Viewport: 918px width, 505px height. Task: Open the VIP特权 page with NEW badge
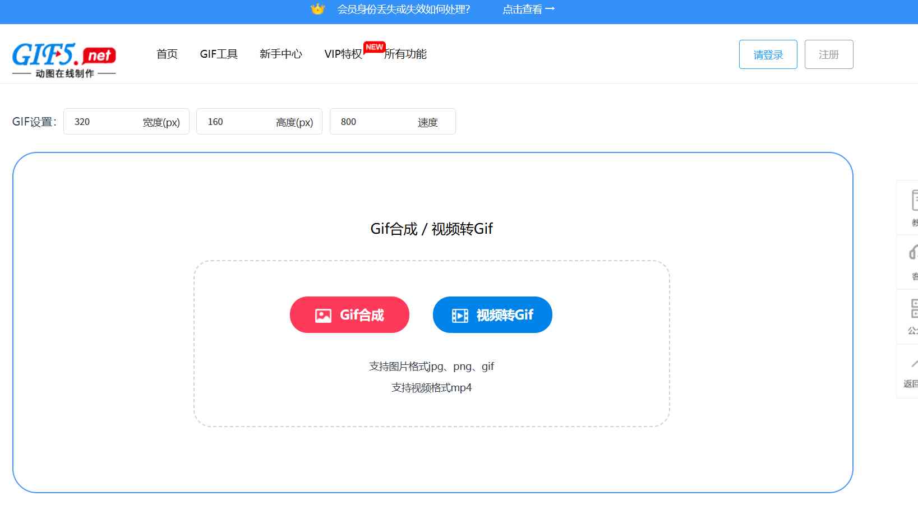343,54
